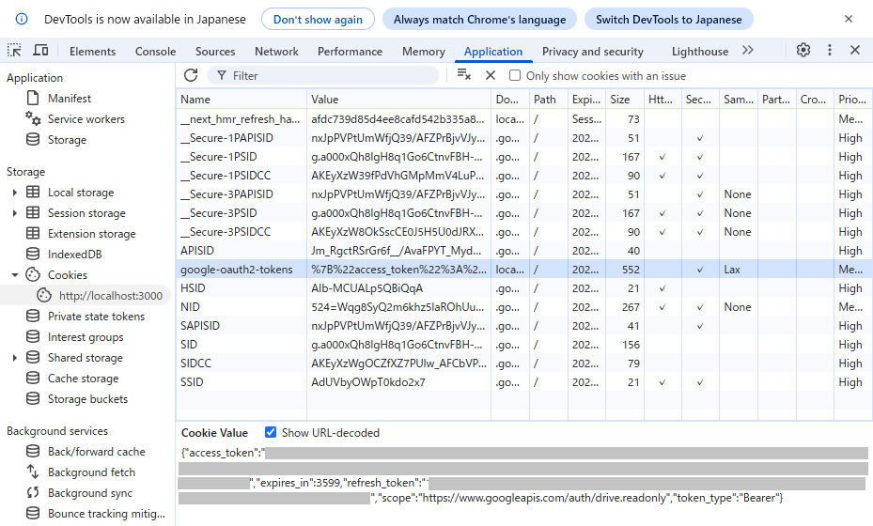Focus the cookie Filter field

click(x=323, y=75)
